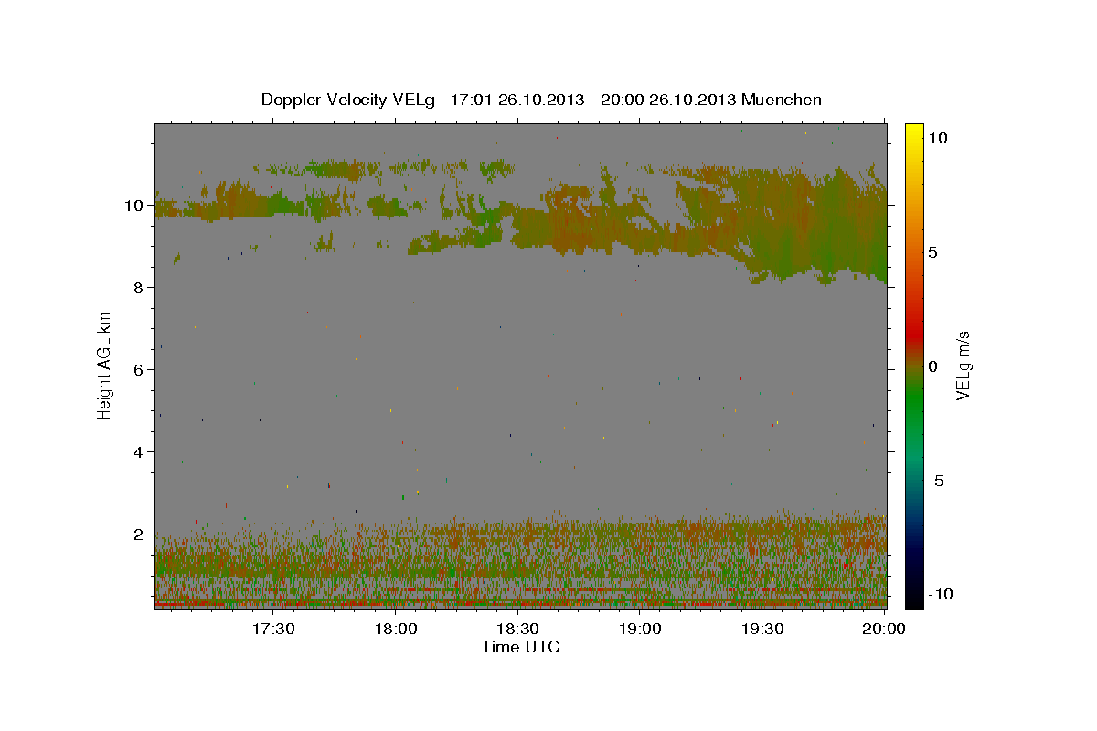Click the height tick label 4
1097x731 pixels.
140,452
